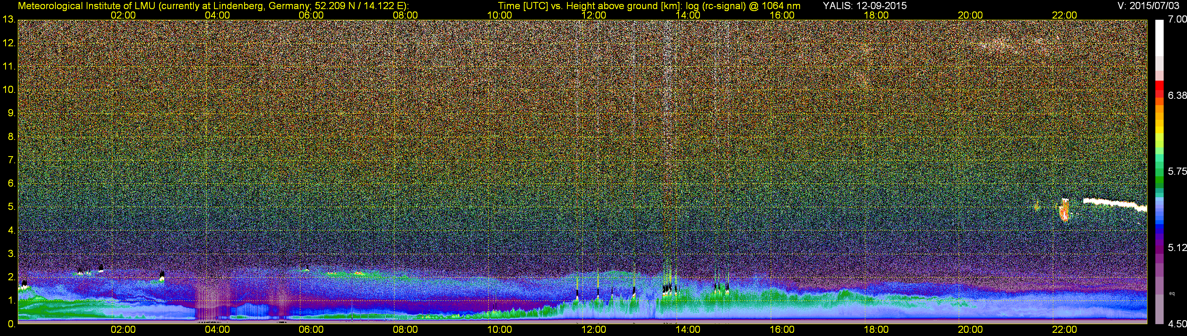Screen dimensions: 1187x336
Task: Click the 14:00 label on the lower time axis
Action: coord(688,330)
